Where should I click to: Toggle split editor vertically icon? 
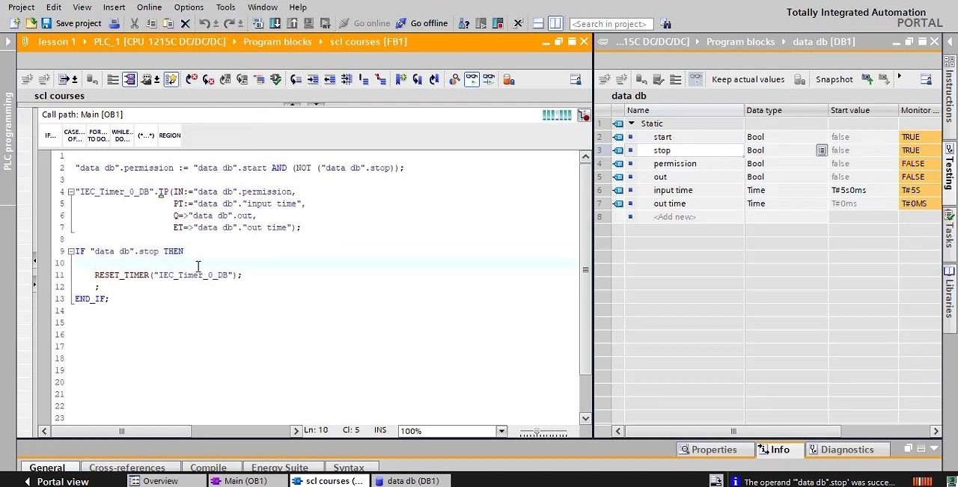pyautogui.click(x=555, y=23)
